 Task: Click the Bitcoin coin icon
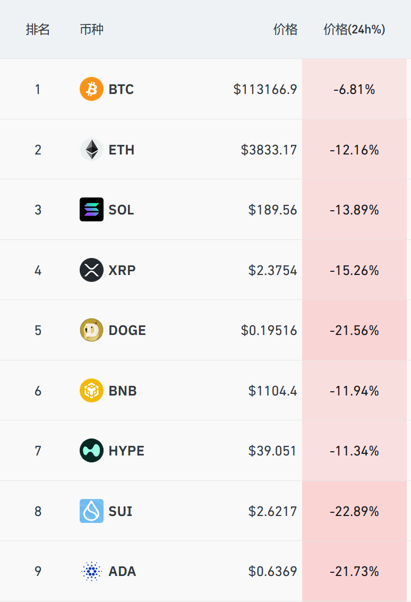coord(91,89)
